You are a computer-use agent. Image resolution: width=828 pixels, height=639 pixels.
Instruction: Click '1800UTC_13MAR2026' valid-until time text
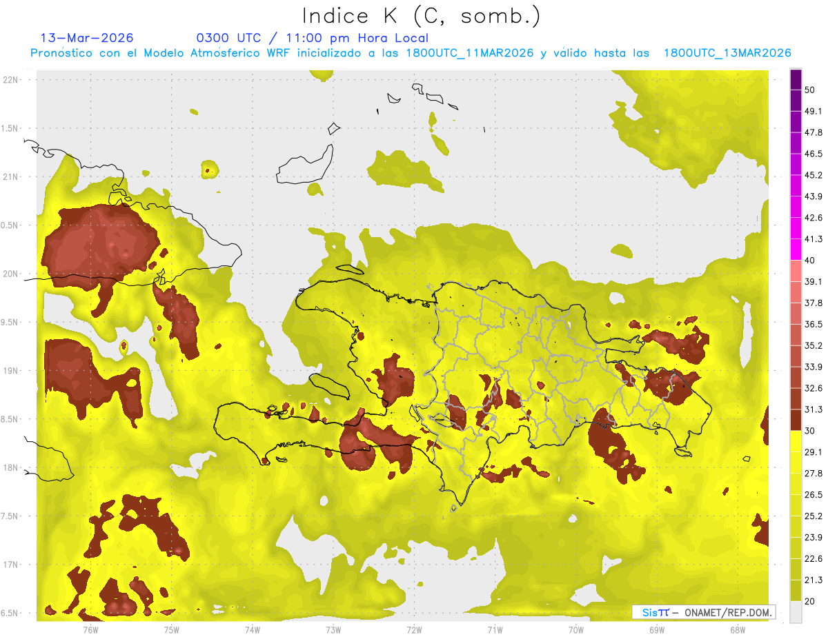[x=727, y=53]
